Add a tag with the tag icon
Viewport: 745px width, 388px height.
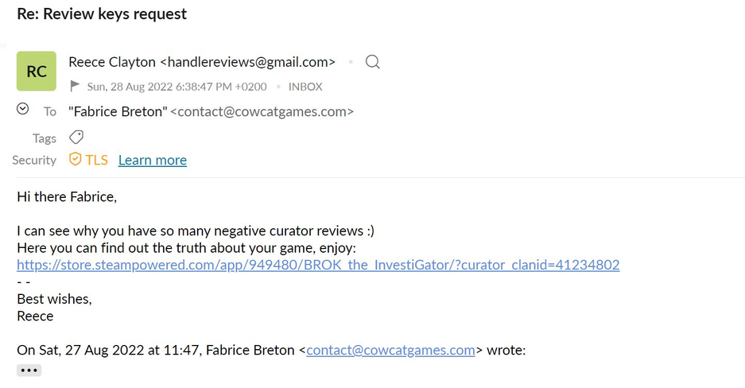click(76, 137)
